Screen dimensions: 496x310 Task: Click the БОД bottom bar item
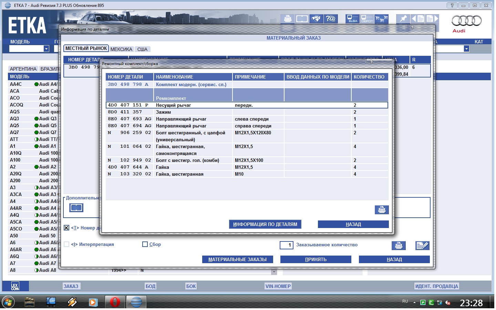pos(151,286)
